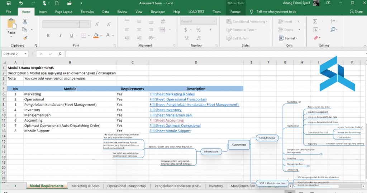Click Merge & Center icon

pyautogui.click(x=162, y=29)
